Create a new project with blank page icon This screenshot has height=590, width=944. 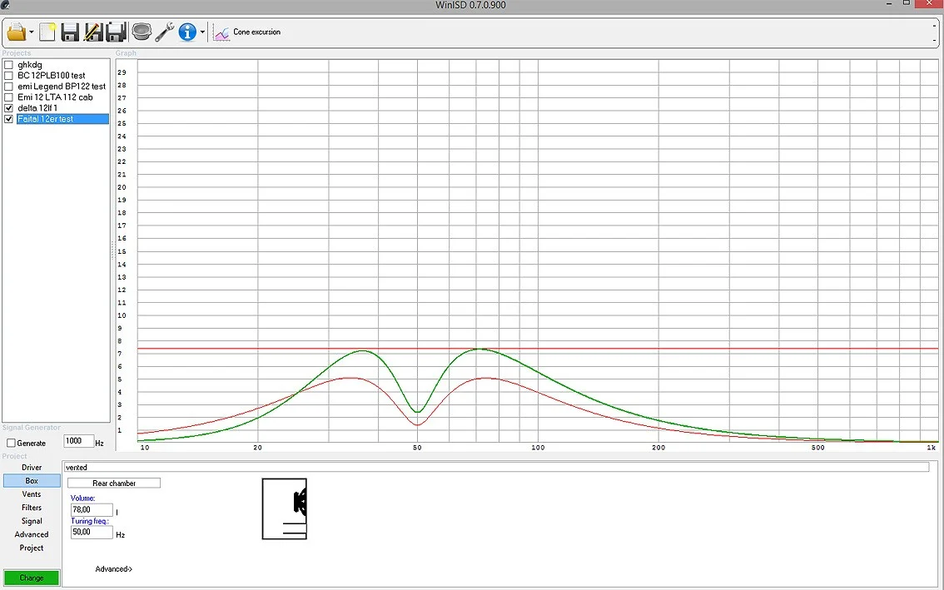pyautogui.click(x=47, y=32)
